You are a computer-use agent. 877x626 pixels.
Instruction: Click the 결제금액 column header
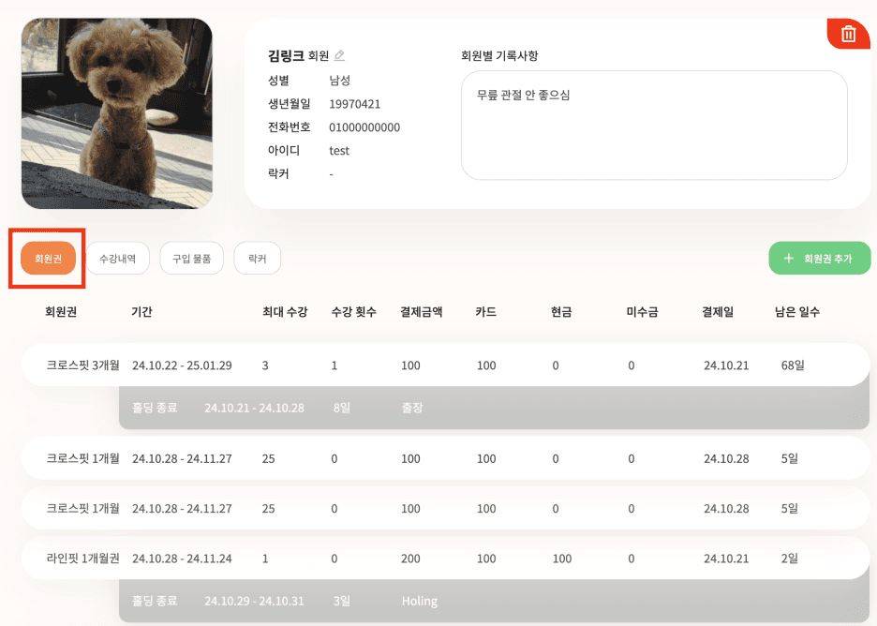[421, 312]
